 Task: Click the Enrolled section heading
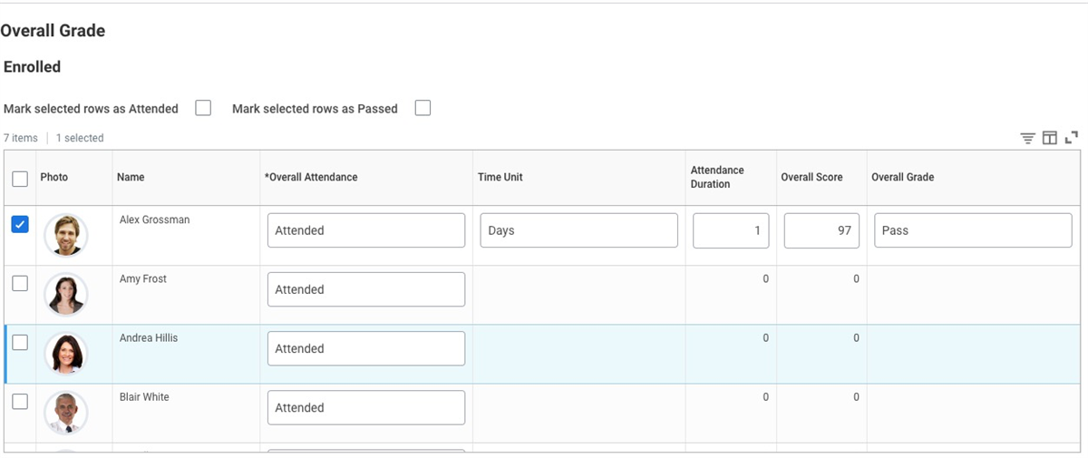(x=33, y=67)
